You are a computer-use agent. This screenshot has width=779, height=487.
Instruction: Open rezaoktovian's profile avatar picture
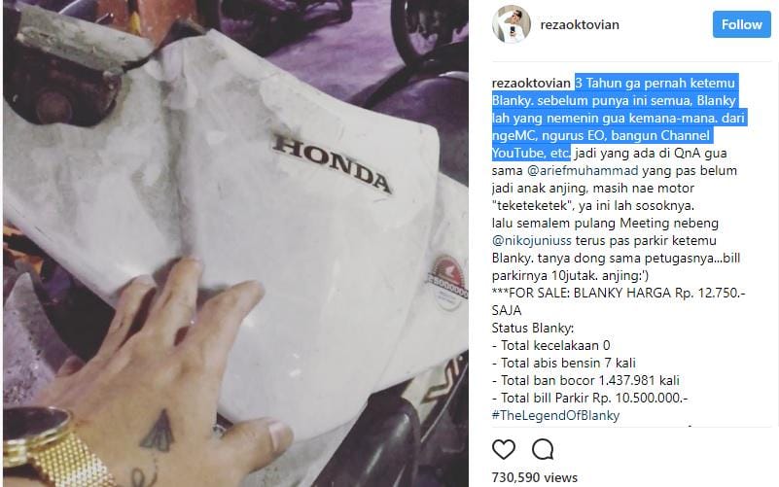point(512,24)
